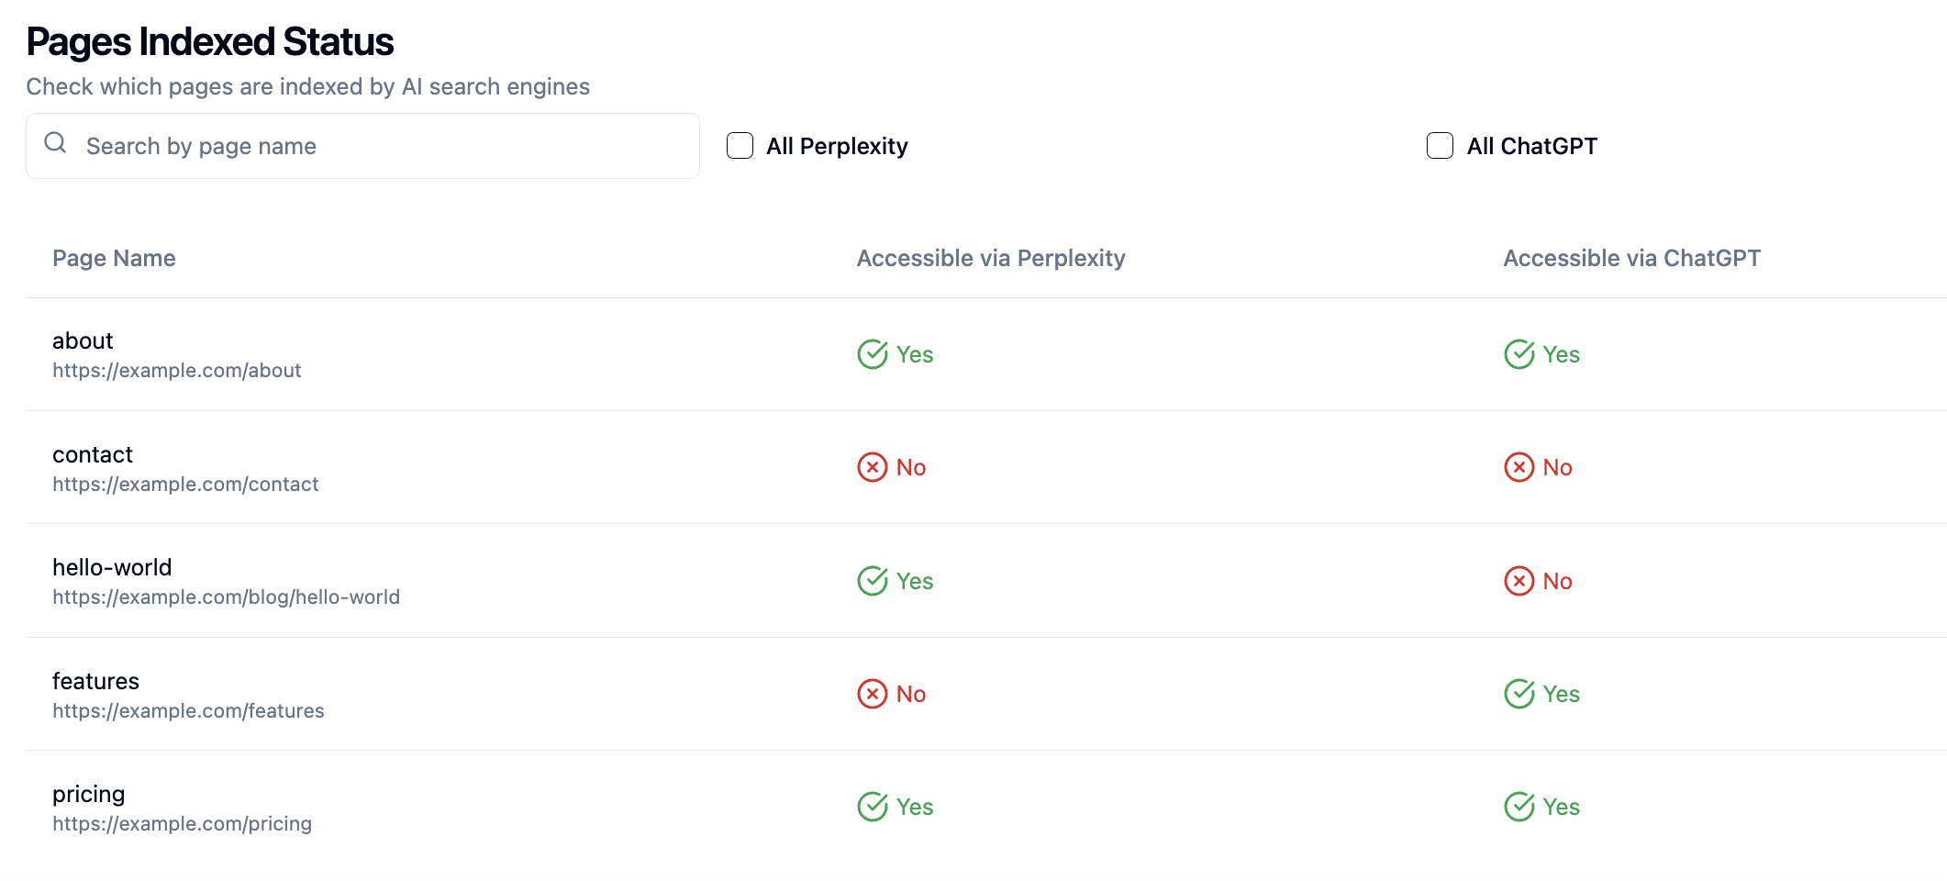1947x881 pixels.
Task: Enable the All ChatGPT checkbox
Action: (1439, 145)
